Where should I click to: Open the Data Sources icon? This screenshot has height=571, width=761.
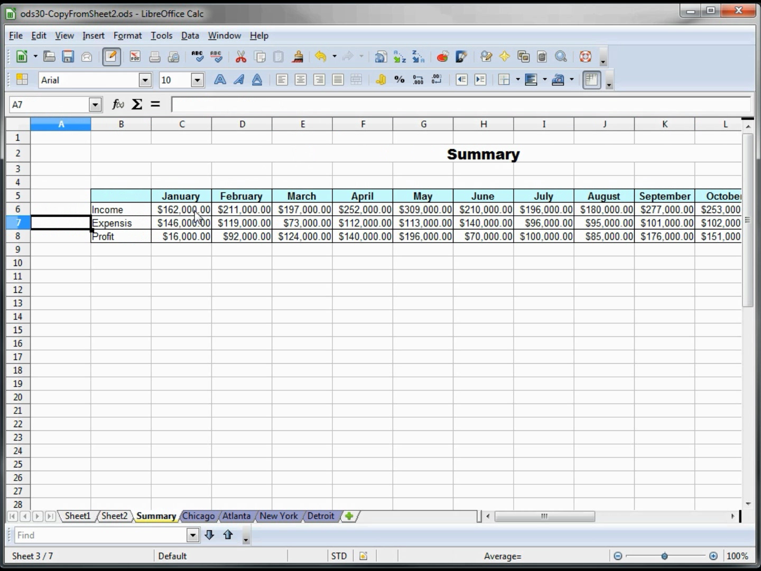pos(542,57)
